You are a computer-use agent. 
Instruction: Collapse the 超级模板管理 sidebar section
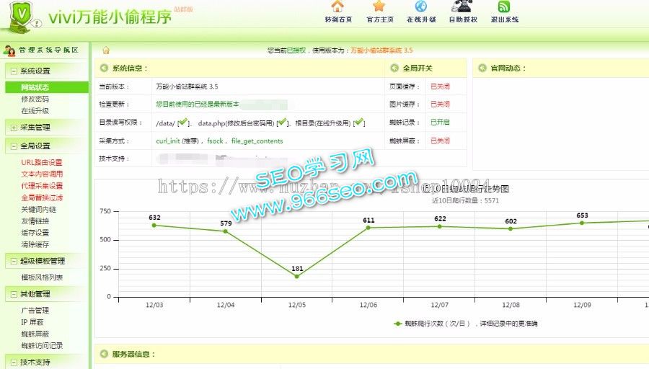[x=14, y=261]
